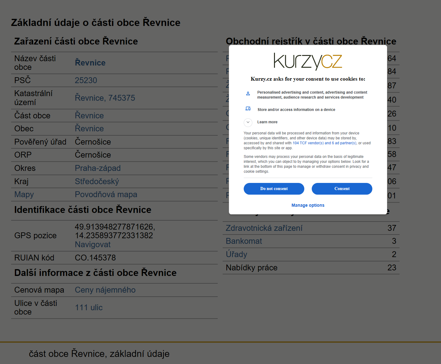Select GPS coordinate 49.913948277871626 text
This screenshot has width=441, height=364.
tap(115, 227)
